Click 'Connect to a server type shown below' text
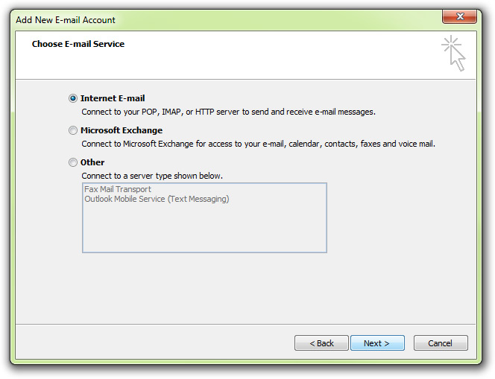The image size is (495, 379). pyautogui.click(x=152, y=176)
